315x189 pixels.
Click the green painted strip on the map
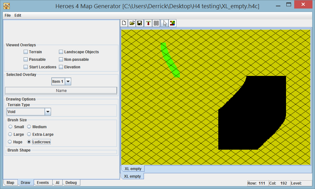170,60
